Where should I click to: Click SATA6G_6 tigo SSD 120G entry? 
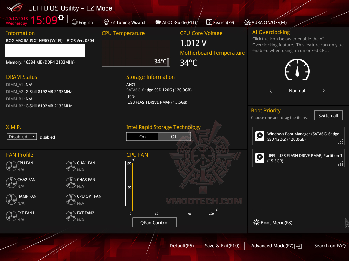tap(159, 90)
